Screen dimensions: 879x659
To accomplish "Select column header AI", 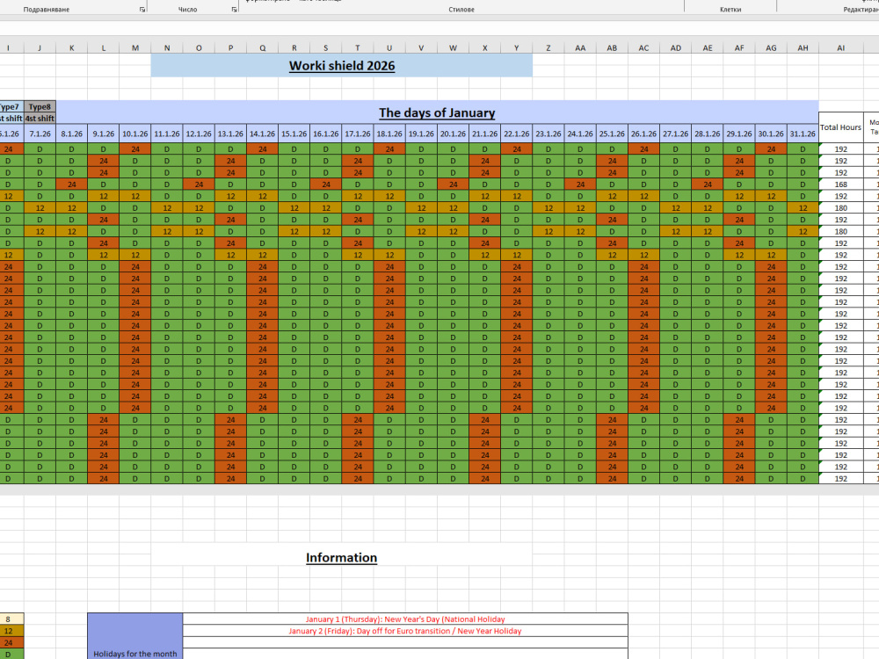I will pos(841,48).
